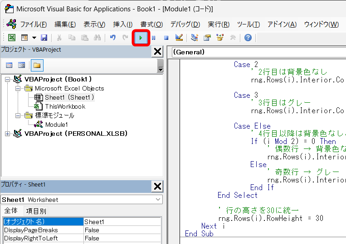Undo the last action
Image resolution: width=346 pixels, height=244 pixels.
[113, 38]
